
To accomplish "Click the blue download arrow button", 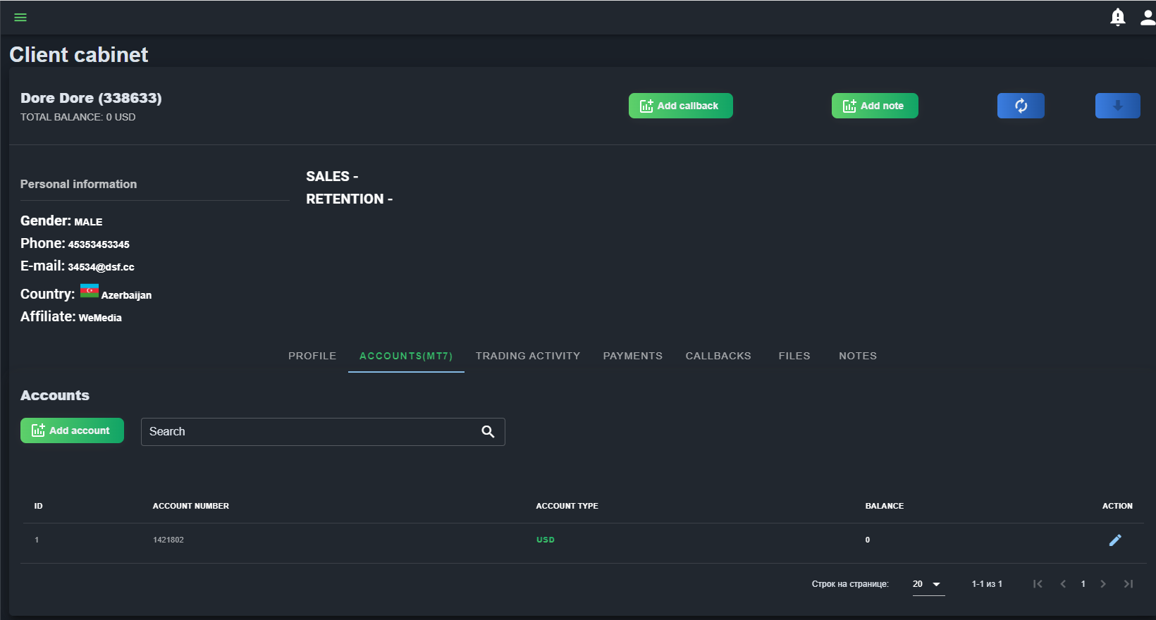I will click(1118, 106).
